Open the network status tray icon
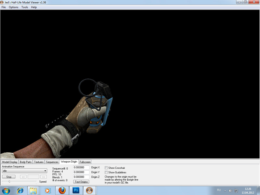 tap(236, 190)
